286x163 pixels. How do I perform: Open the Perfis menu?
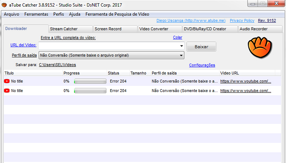59,14
